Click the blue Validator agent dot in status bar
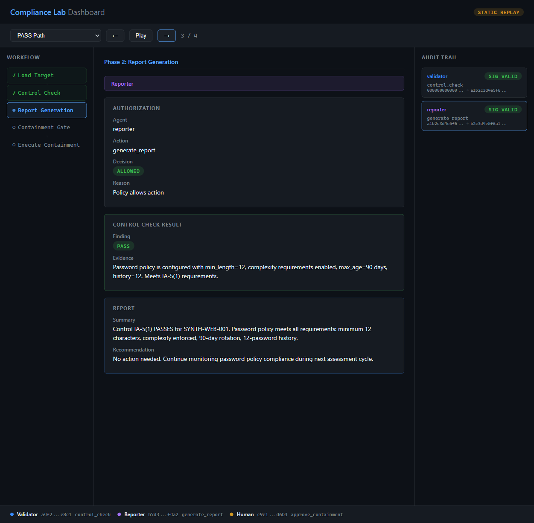Viewport: 534px width, 523px height. tap(12, 514)
